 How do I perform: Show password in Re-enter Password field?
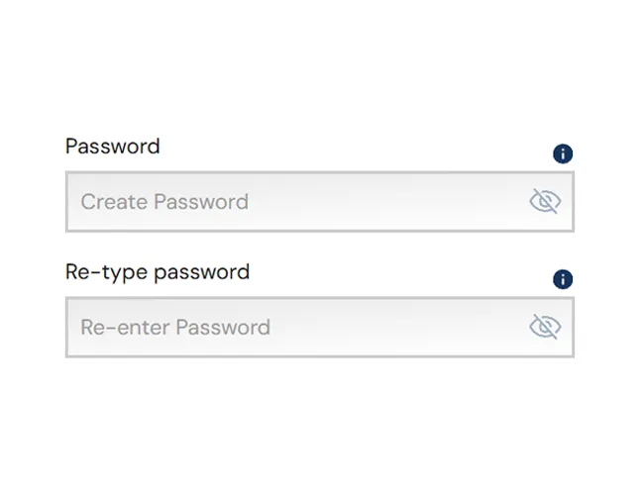pos(545,327)
